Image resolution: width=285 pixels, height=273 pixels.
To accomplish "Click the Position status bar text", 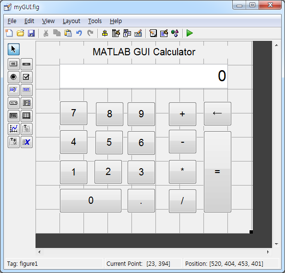I will (x=224, y=264).
